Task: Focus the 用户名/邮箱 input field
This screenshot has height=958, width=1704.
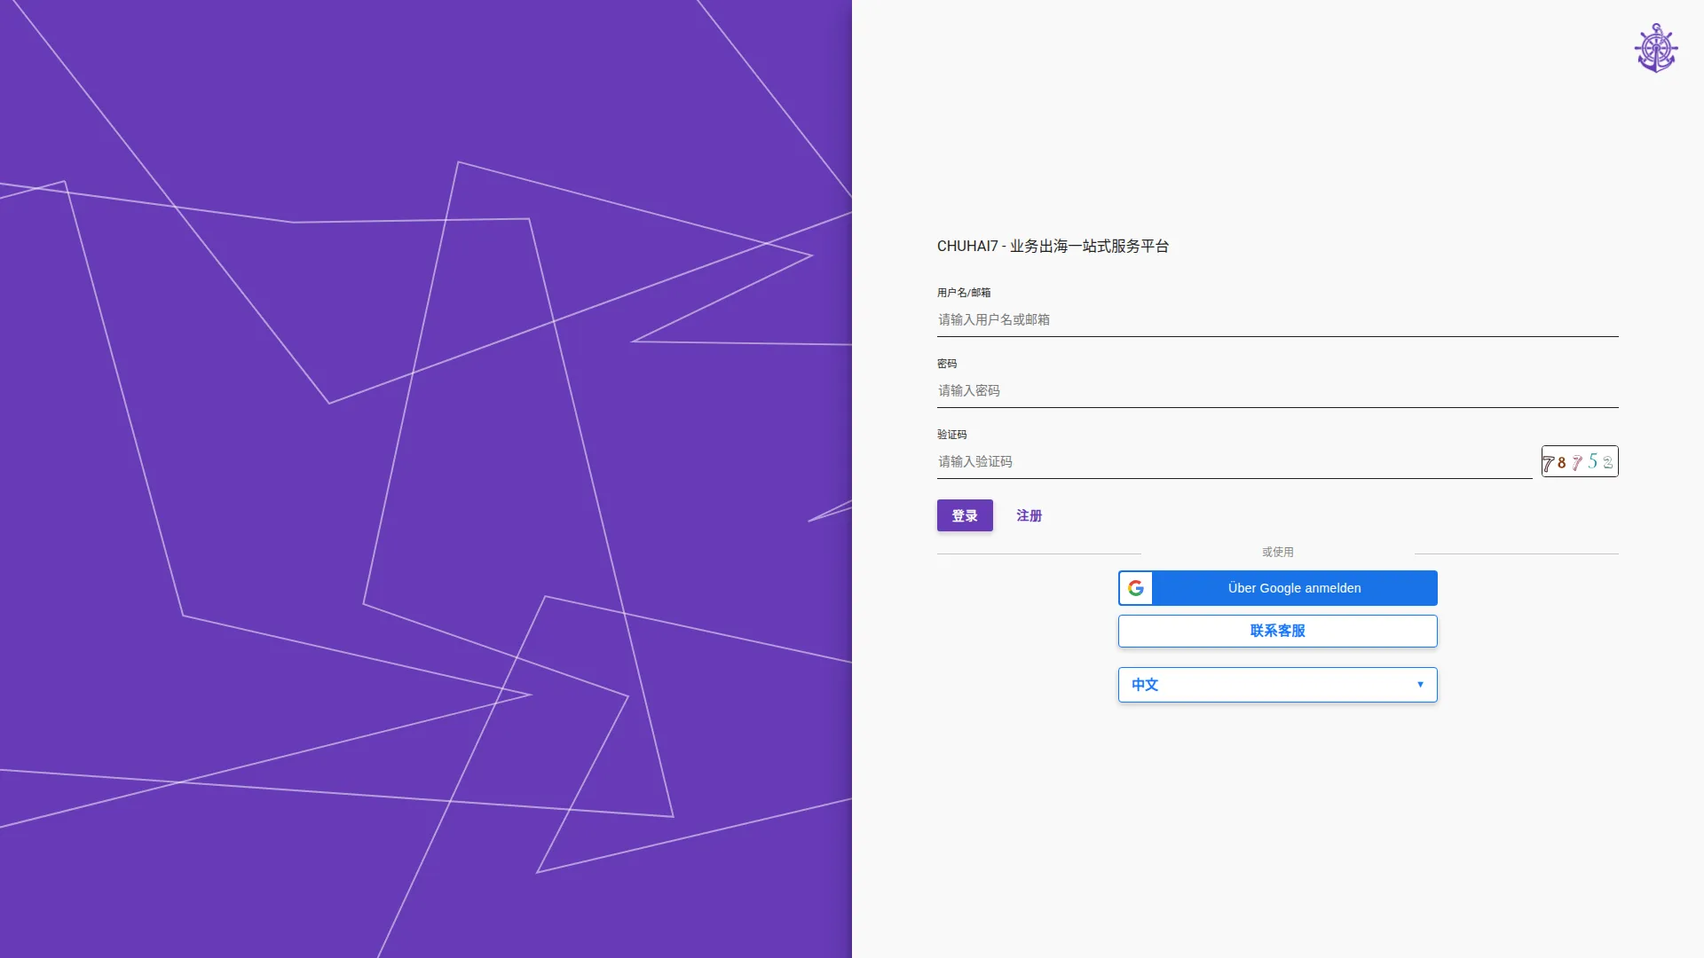Action: click(1278, 319)
